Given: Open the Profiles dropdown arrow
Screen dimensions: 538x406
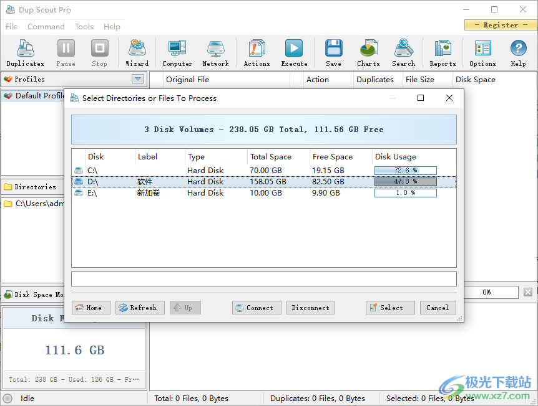Looking at the screenshot, I should point(138,79).
